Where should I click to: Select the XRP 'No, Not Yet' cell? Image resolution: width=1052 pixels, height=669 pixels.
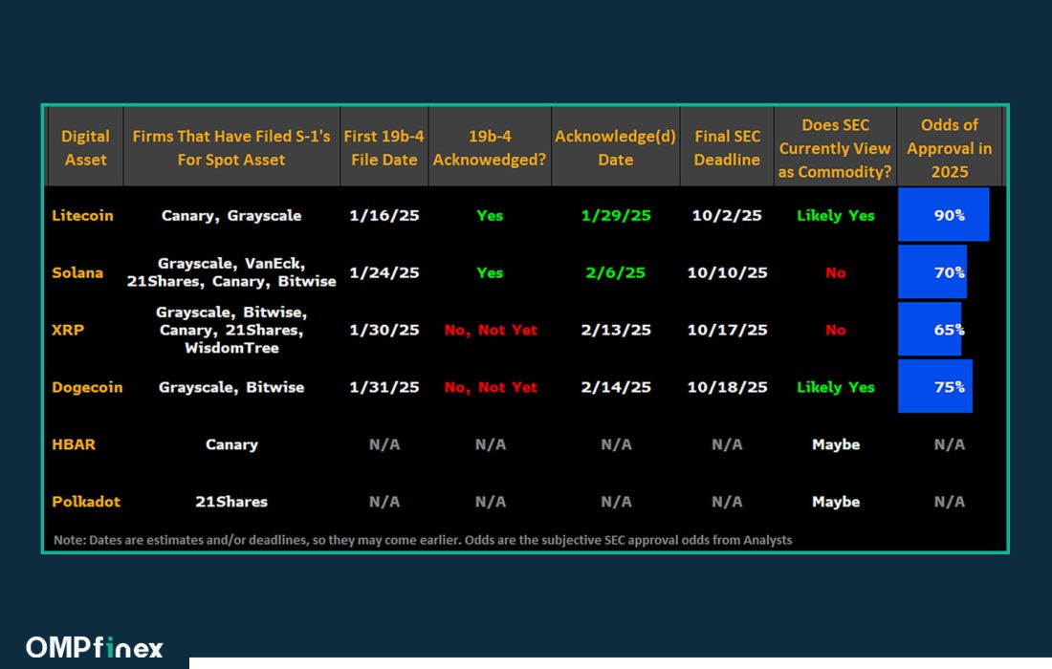tap(491, 330)
